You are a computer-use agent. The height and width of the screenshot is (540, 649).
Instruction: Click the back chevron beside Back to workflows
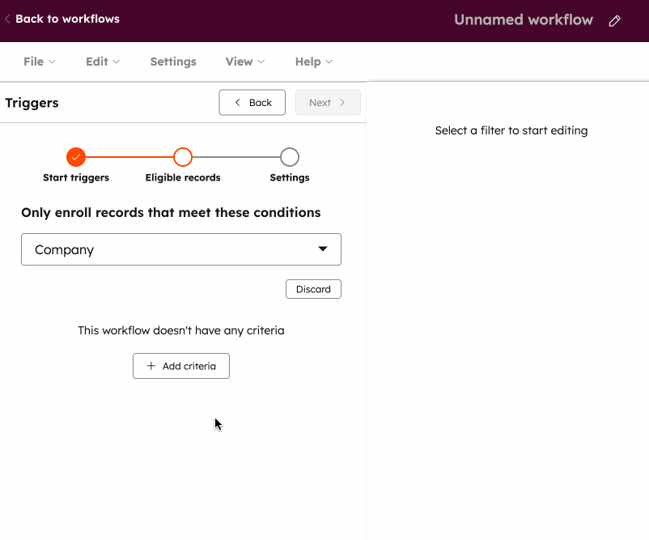(x=6, y=17)
